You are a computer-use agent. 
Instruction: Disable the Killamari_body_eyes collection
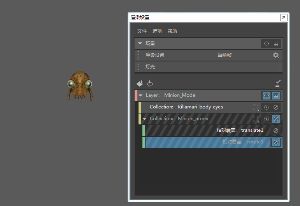(276, 107)
